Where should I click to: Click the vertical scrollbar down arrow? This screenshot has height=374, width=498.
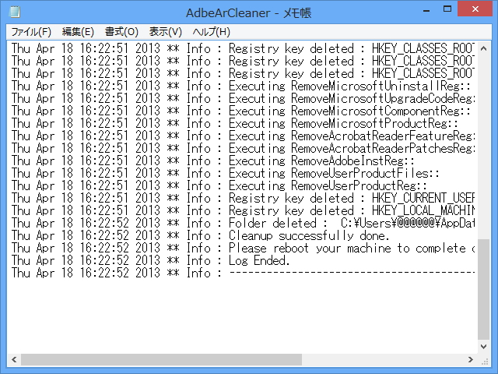[483, 347]
